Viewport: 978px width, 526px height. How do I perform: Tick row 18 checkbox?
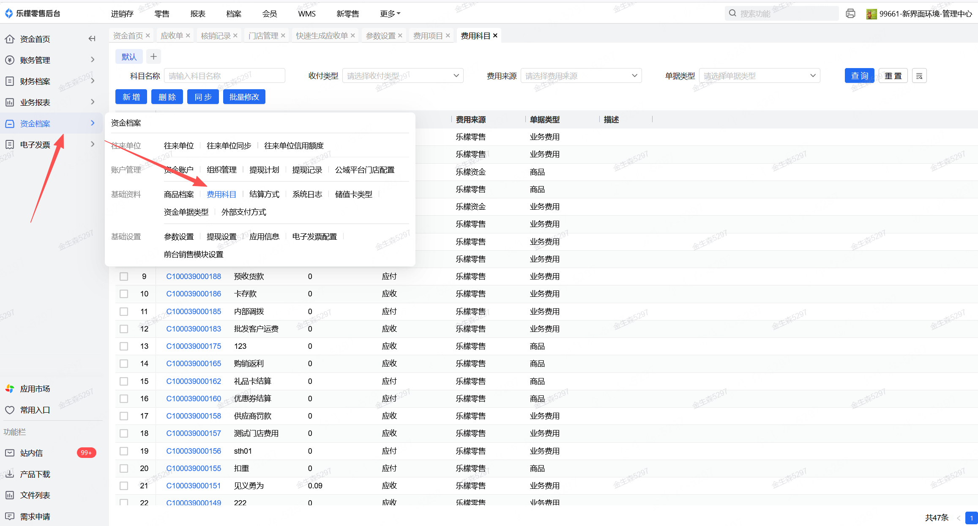[124, 433]
